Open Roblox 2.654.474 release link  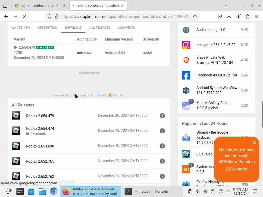40,129
